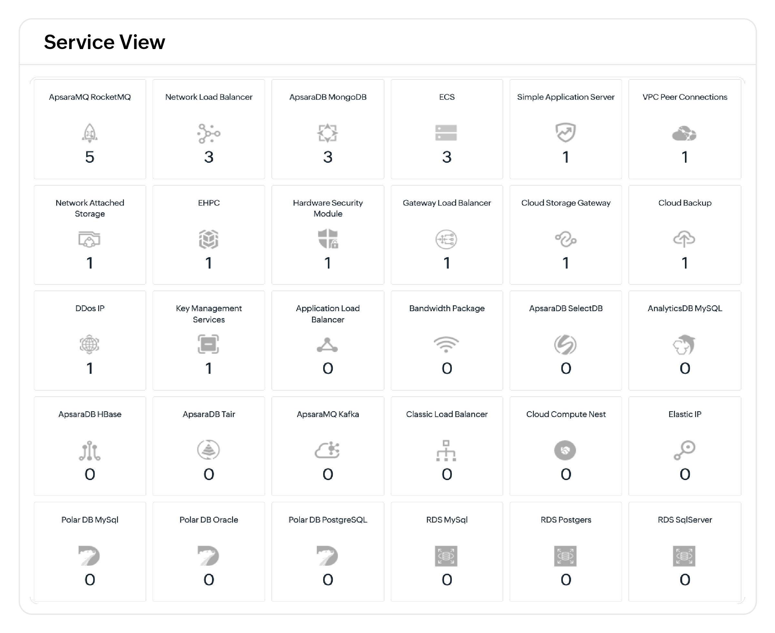Click the Cloud Storage Gateway icon
This screenshot has height=633, width=775.
[566, 239]
